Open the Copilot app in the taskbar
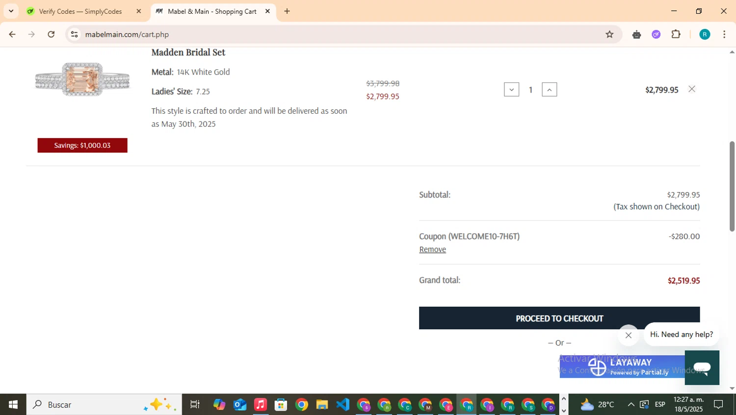Viewport: 736px width, 415px height. tap(219, 404)
